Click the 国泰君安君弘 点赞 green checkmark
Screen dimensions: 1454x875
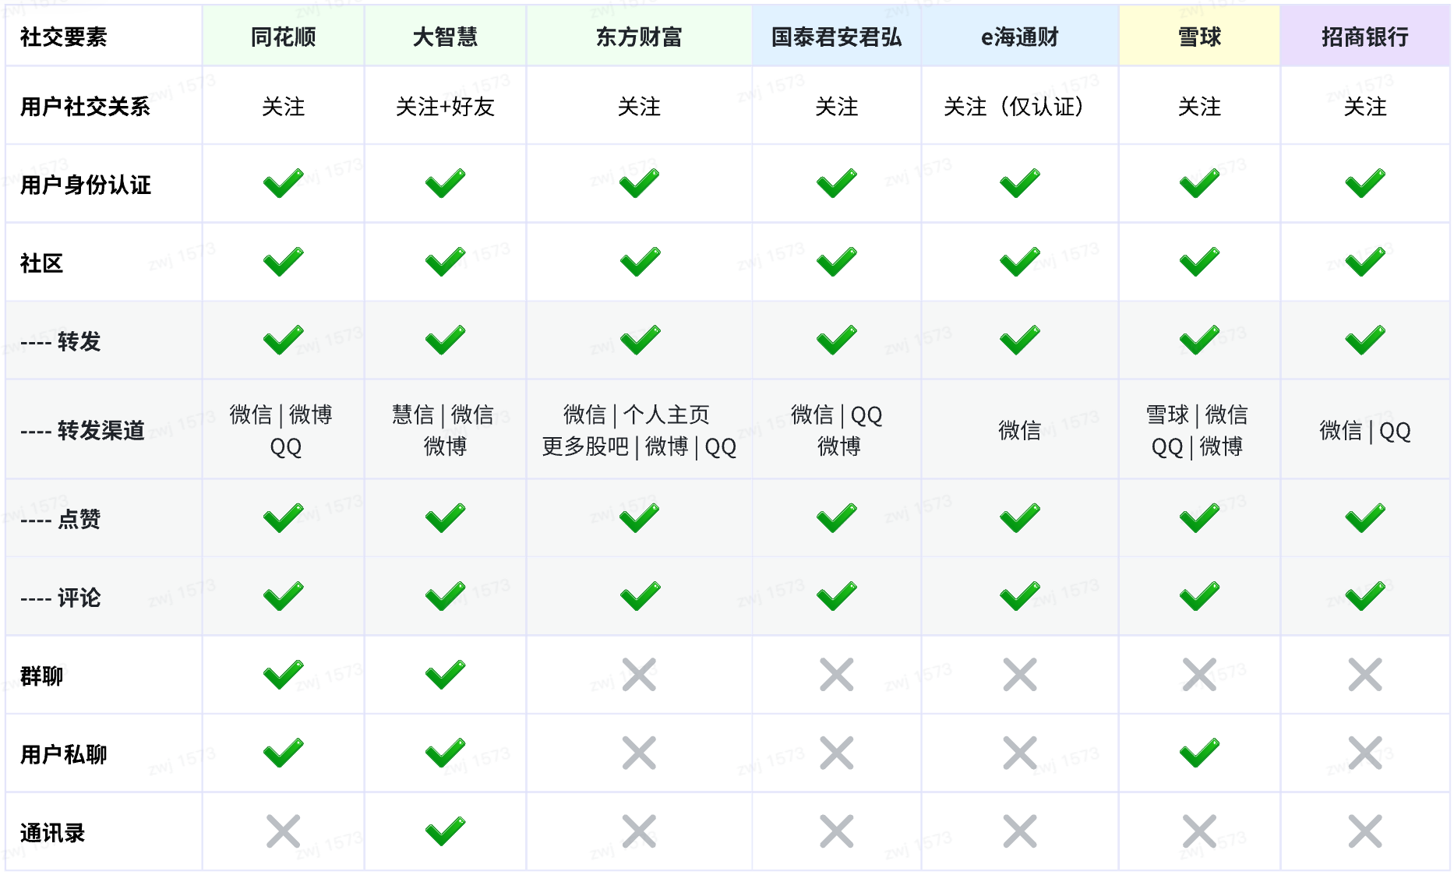click(x=836, y=518)
